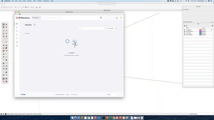Choose the Rectangle tool
The width and height of the screenshot is (214, 120).
[x=4, y=34]
